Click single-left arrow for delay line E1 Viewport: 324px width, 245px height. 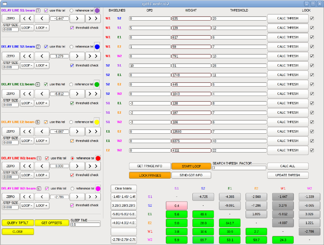click(42, 94)
